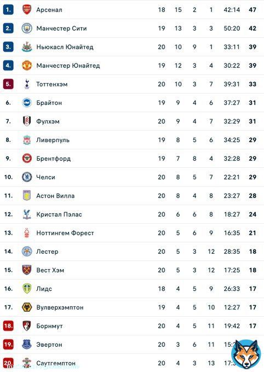Image resolution: width=264 pixels, height=372 pixels.
Task: Click the blue position 1 badge
Action: pyautogui.click(x=8, y=10)
